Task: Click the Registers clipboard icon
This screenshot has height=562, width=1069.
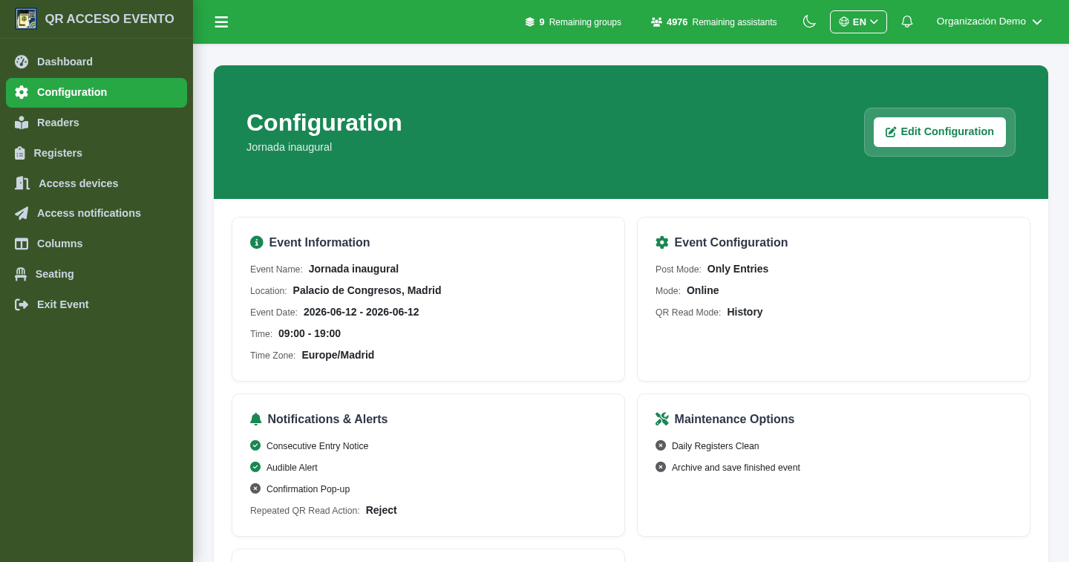Action: click(20, 153)
